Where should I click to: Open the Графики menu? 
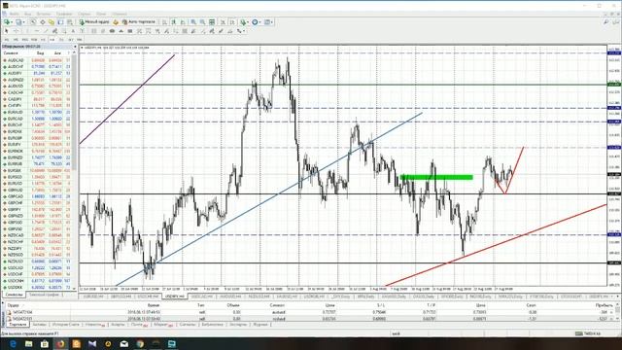(64, 14)
